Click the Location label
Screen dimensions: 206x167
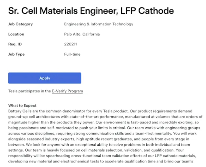coord(16,34)
